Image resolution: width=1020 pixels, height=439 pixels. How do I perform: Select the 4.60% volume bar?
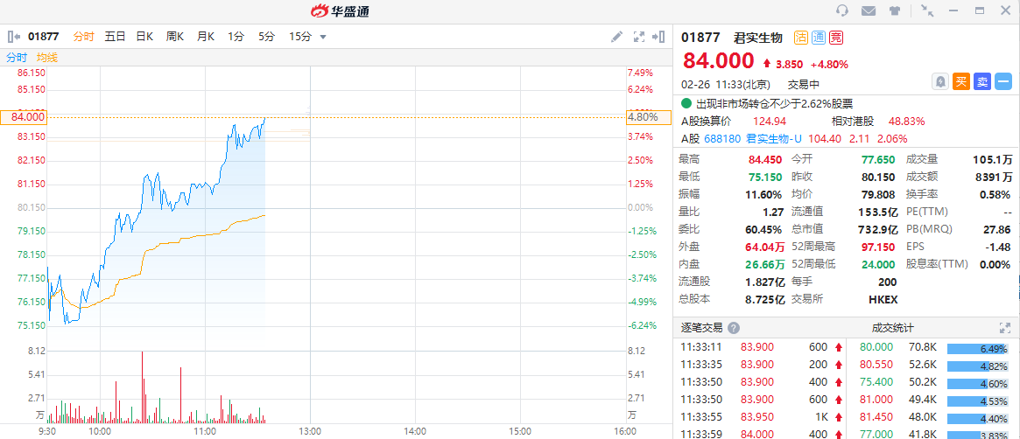(x=978, y=384)
